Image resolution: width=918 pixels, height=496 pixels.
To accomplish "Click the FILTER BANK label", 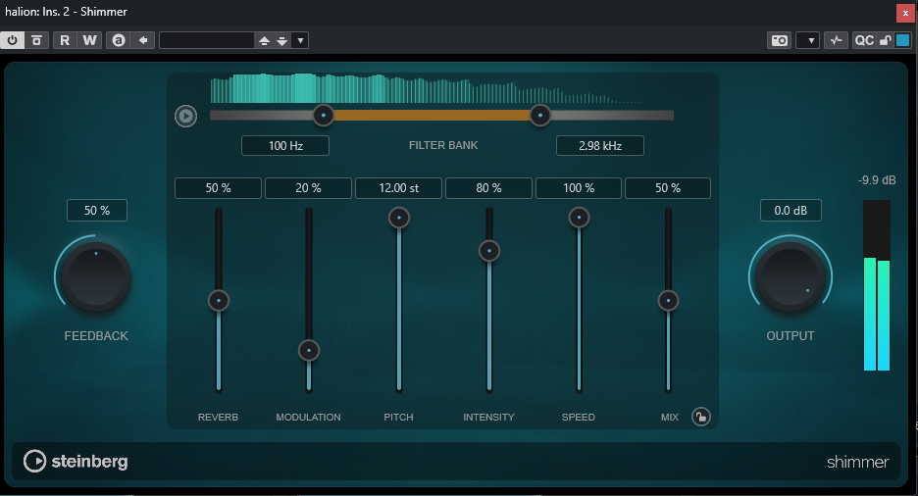I will coord(443,145).
